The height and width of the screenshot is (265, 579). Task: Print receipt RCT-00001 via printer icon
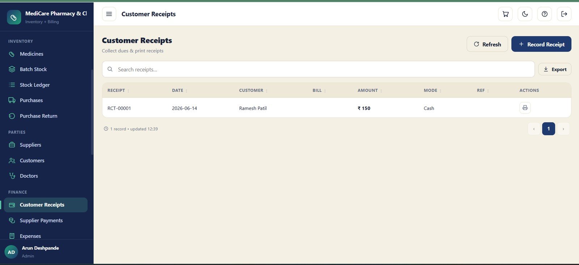click(x=525, y=108)
